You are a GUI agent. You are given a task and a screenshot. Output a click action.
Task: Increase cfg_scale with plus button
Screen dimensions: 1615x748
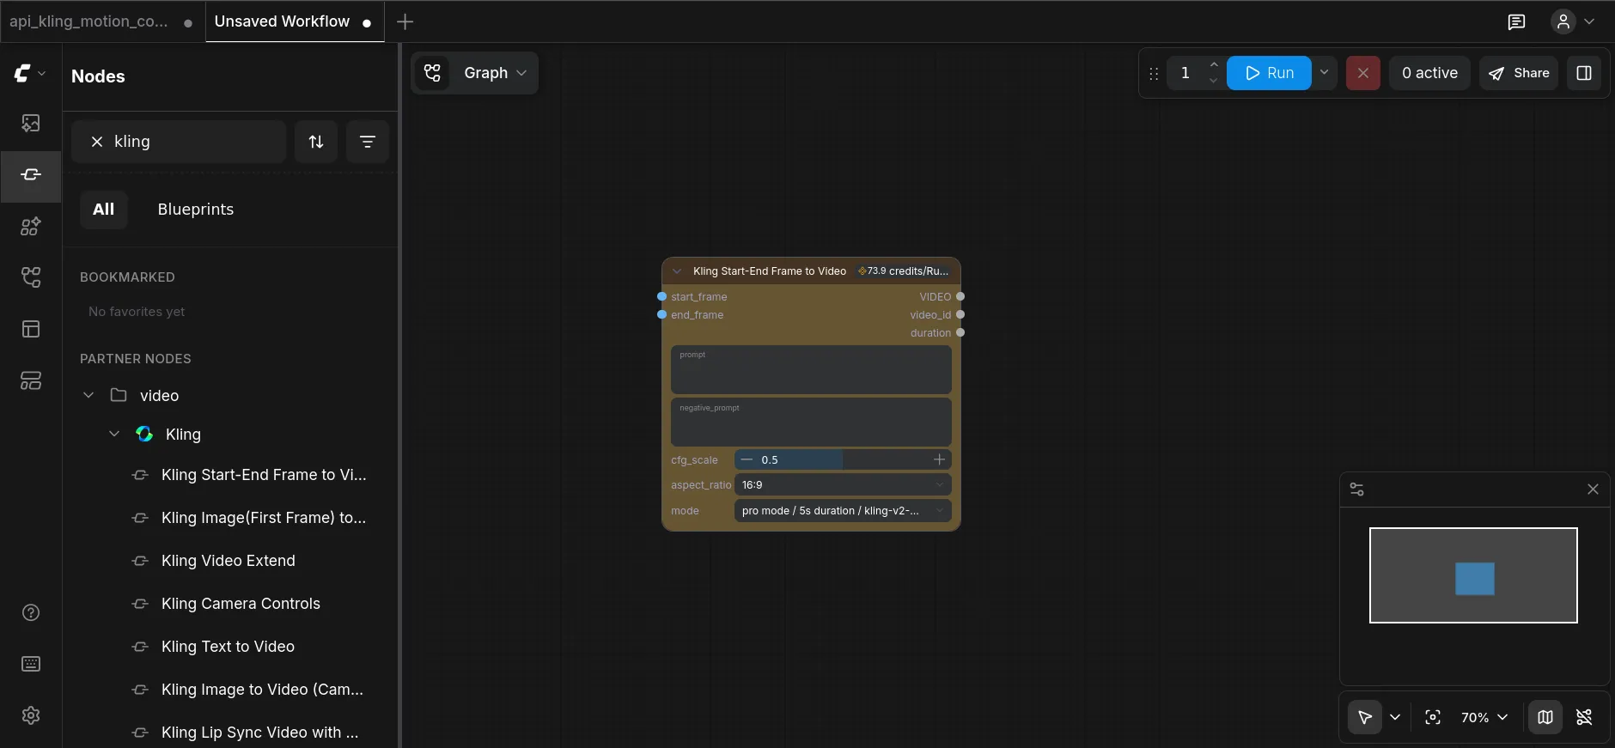coord(940,460)
